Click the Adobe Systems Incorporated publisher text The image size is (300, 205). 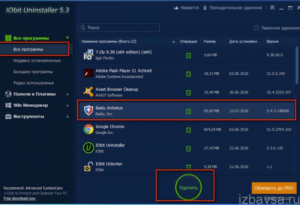119,77
